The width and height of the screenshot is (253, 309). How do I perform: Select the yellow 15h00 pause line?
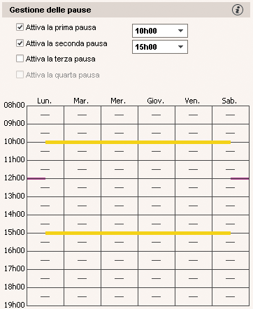pos(138,233)
